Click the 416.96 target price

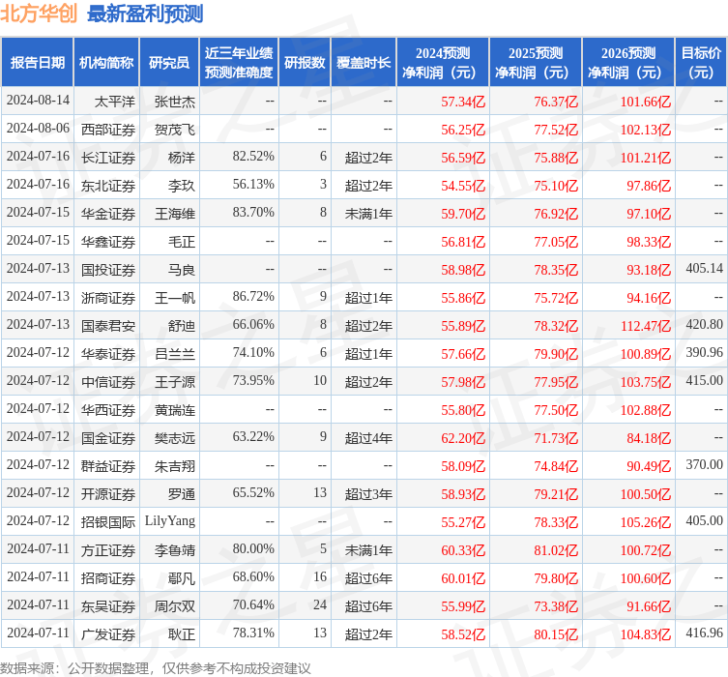(705, 633)
